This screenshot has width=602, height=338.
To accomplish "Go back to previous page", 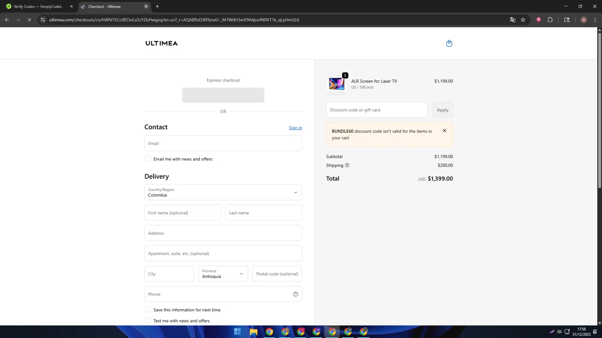I will [x=7, y=20].
